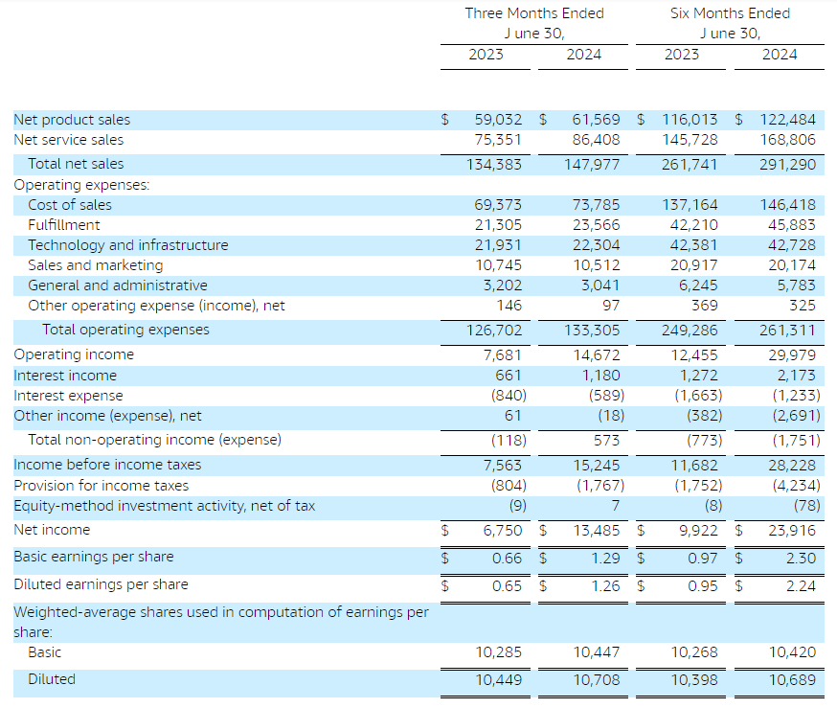Select the Net service sales row label

68,140
